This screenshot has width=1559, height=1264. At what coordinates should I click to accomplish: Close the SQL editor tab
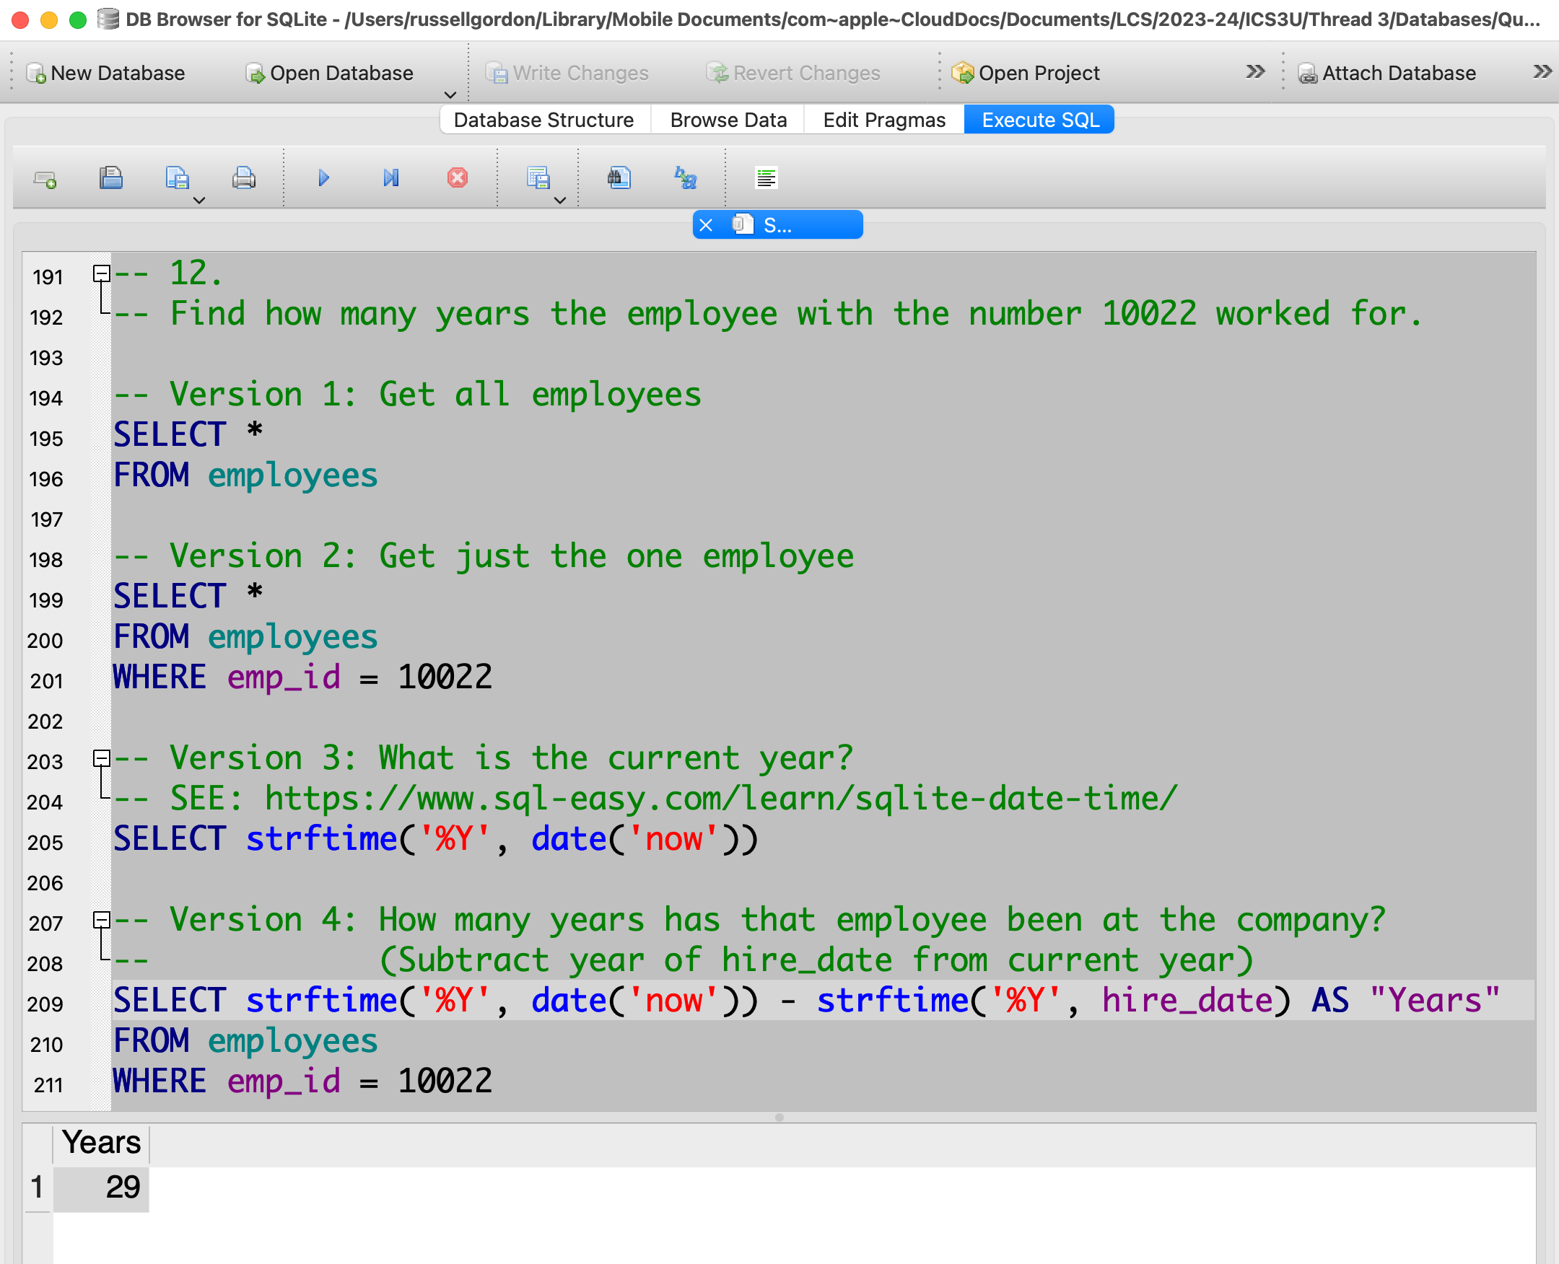pos(705,226)
